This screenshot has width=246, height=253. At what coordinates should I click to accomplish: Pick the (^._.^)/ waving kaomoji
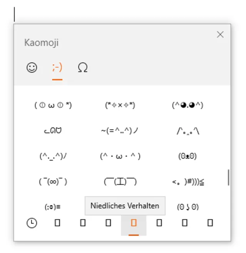(53, 156)
